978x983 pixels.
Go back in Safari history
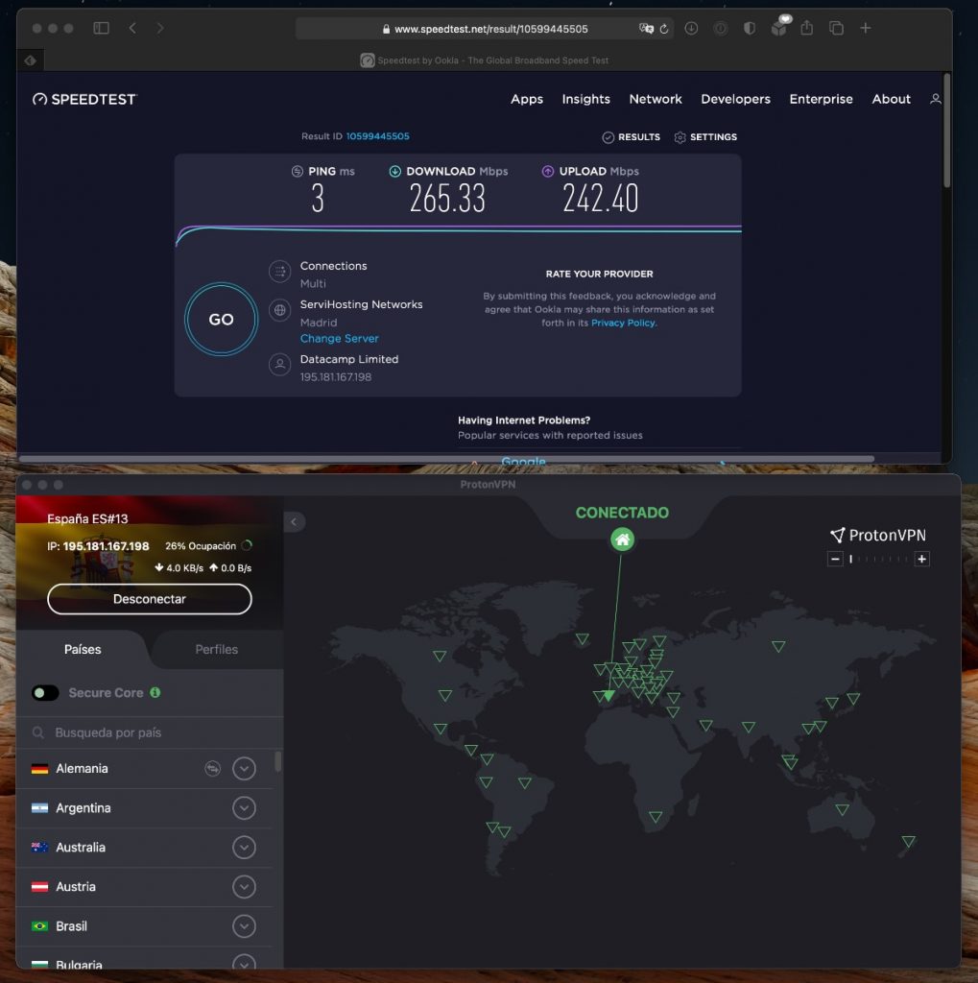pyautogui.click(x=132, y=28)
